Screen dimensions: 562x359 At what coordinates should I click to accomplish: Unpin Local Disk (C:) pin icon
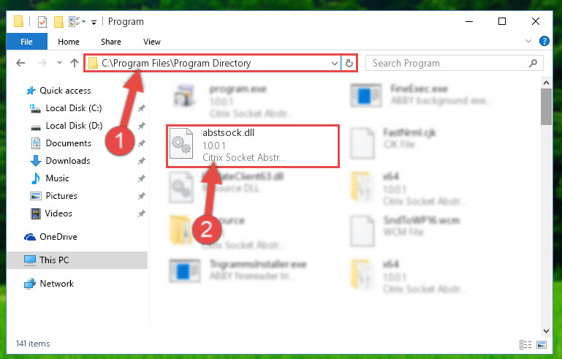click(142, 108)
